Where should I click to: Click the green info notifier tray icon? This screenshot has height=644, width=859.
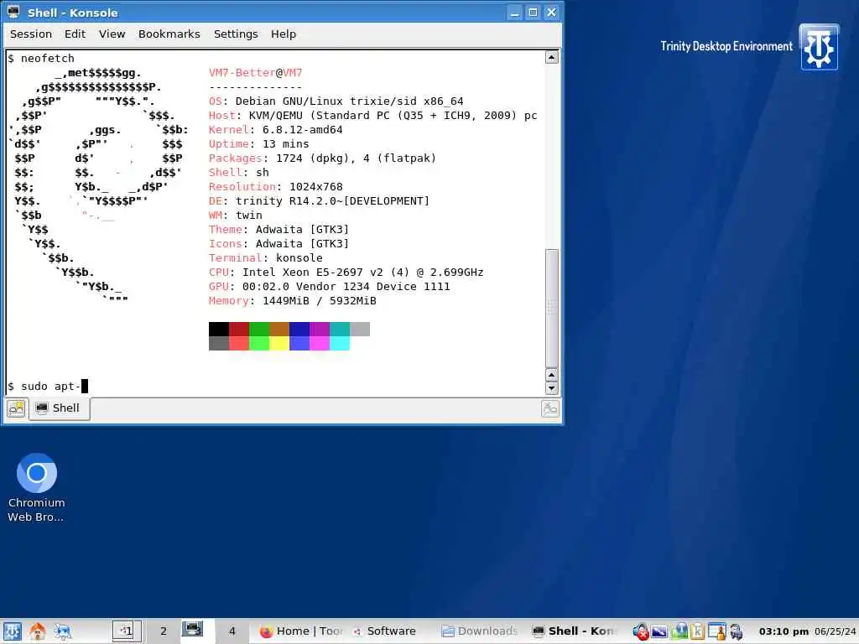coord(679,632)
